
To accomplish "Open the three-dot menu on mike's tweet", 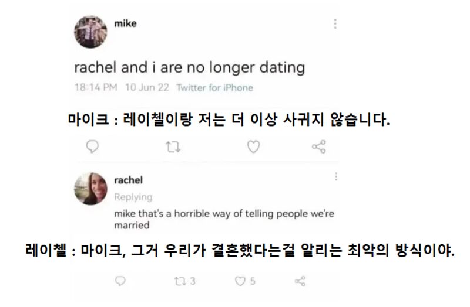I will 335,24.
